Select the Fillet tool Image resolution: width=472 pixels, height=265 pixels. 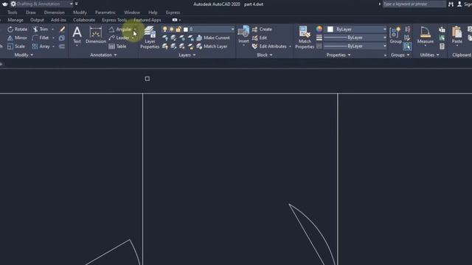click(x=41, y=38)
